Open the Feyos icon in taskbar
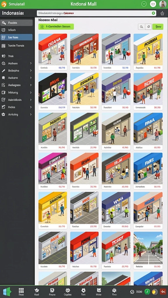The height and width of the screenshot is (298, 168). pyautogui.click(x=52, y=290)
